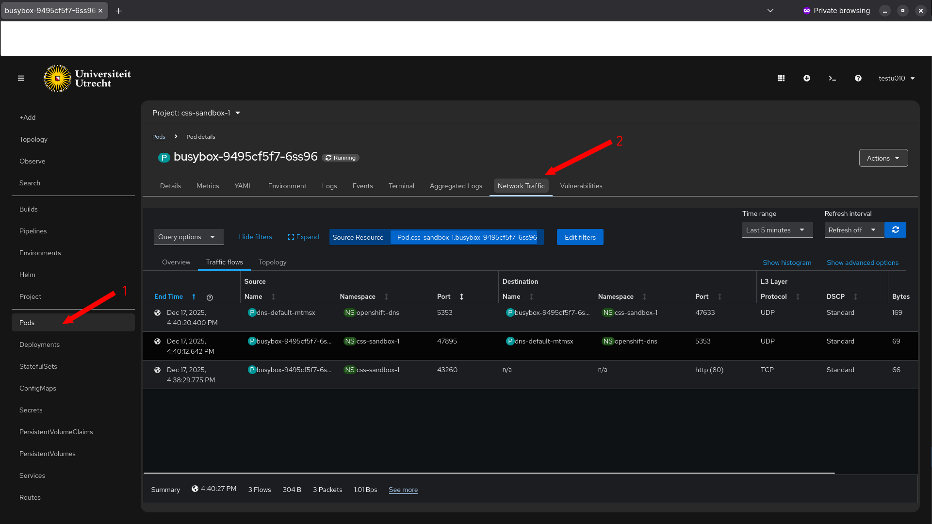Click the blue refresh icon button
The width and height of the screenshot is (932, 524).
[896, 229]
